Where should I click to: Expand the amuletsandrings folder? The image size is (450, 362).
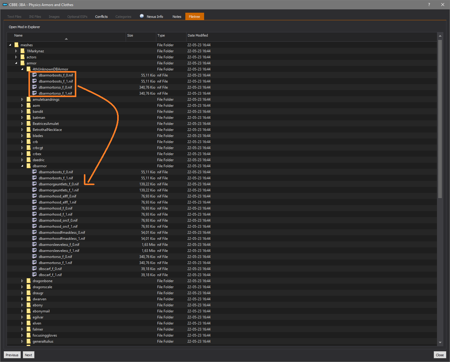click(x=22, y=99)
